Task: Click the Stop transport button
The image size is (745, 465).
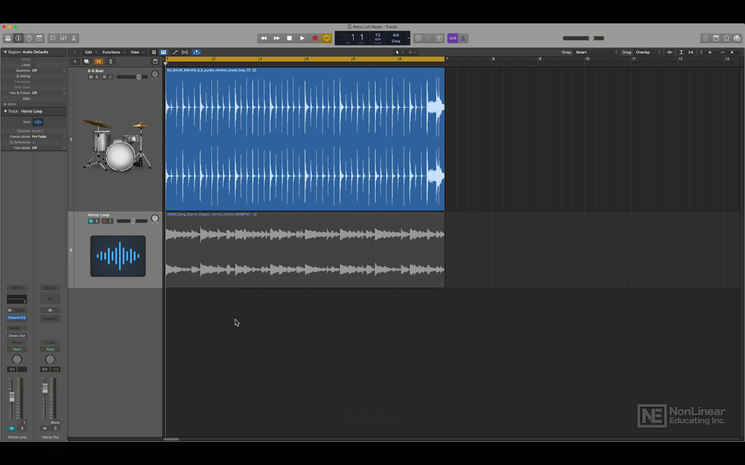Action: 289,38
